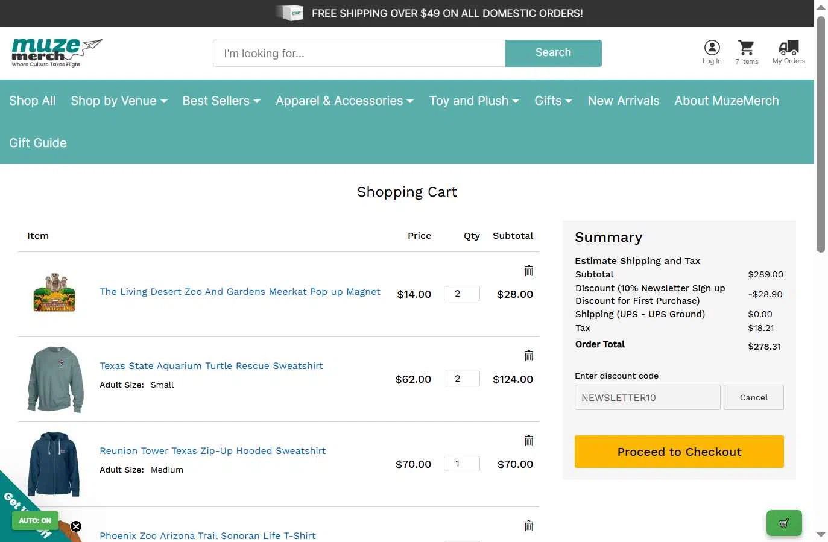828x542 pixels.
Task: Click the free shipping banner text
Action: (x=447, y=13)
